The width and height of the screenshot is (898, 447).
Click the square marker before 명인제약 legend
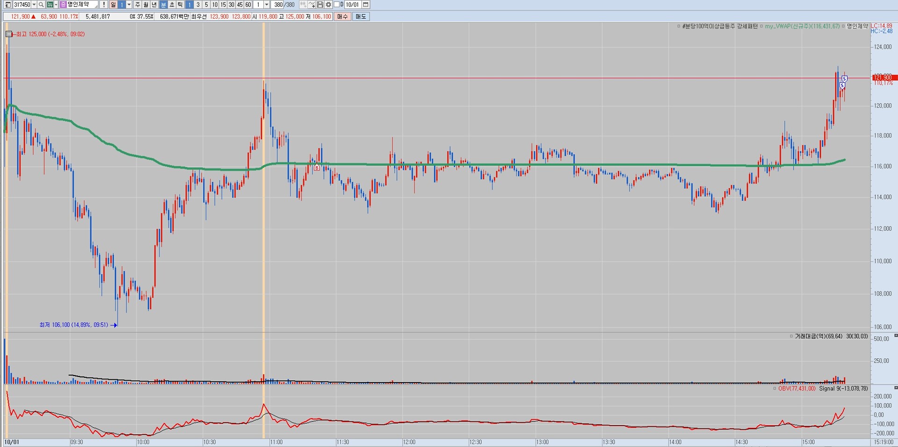tap(843, 26)
